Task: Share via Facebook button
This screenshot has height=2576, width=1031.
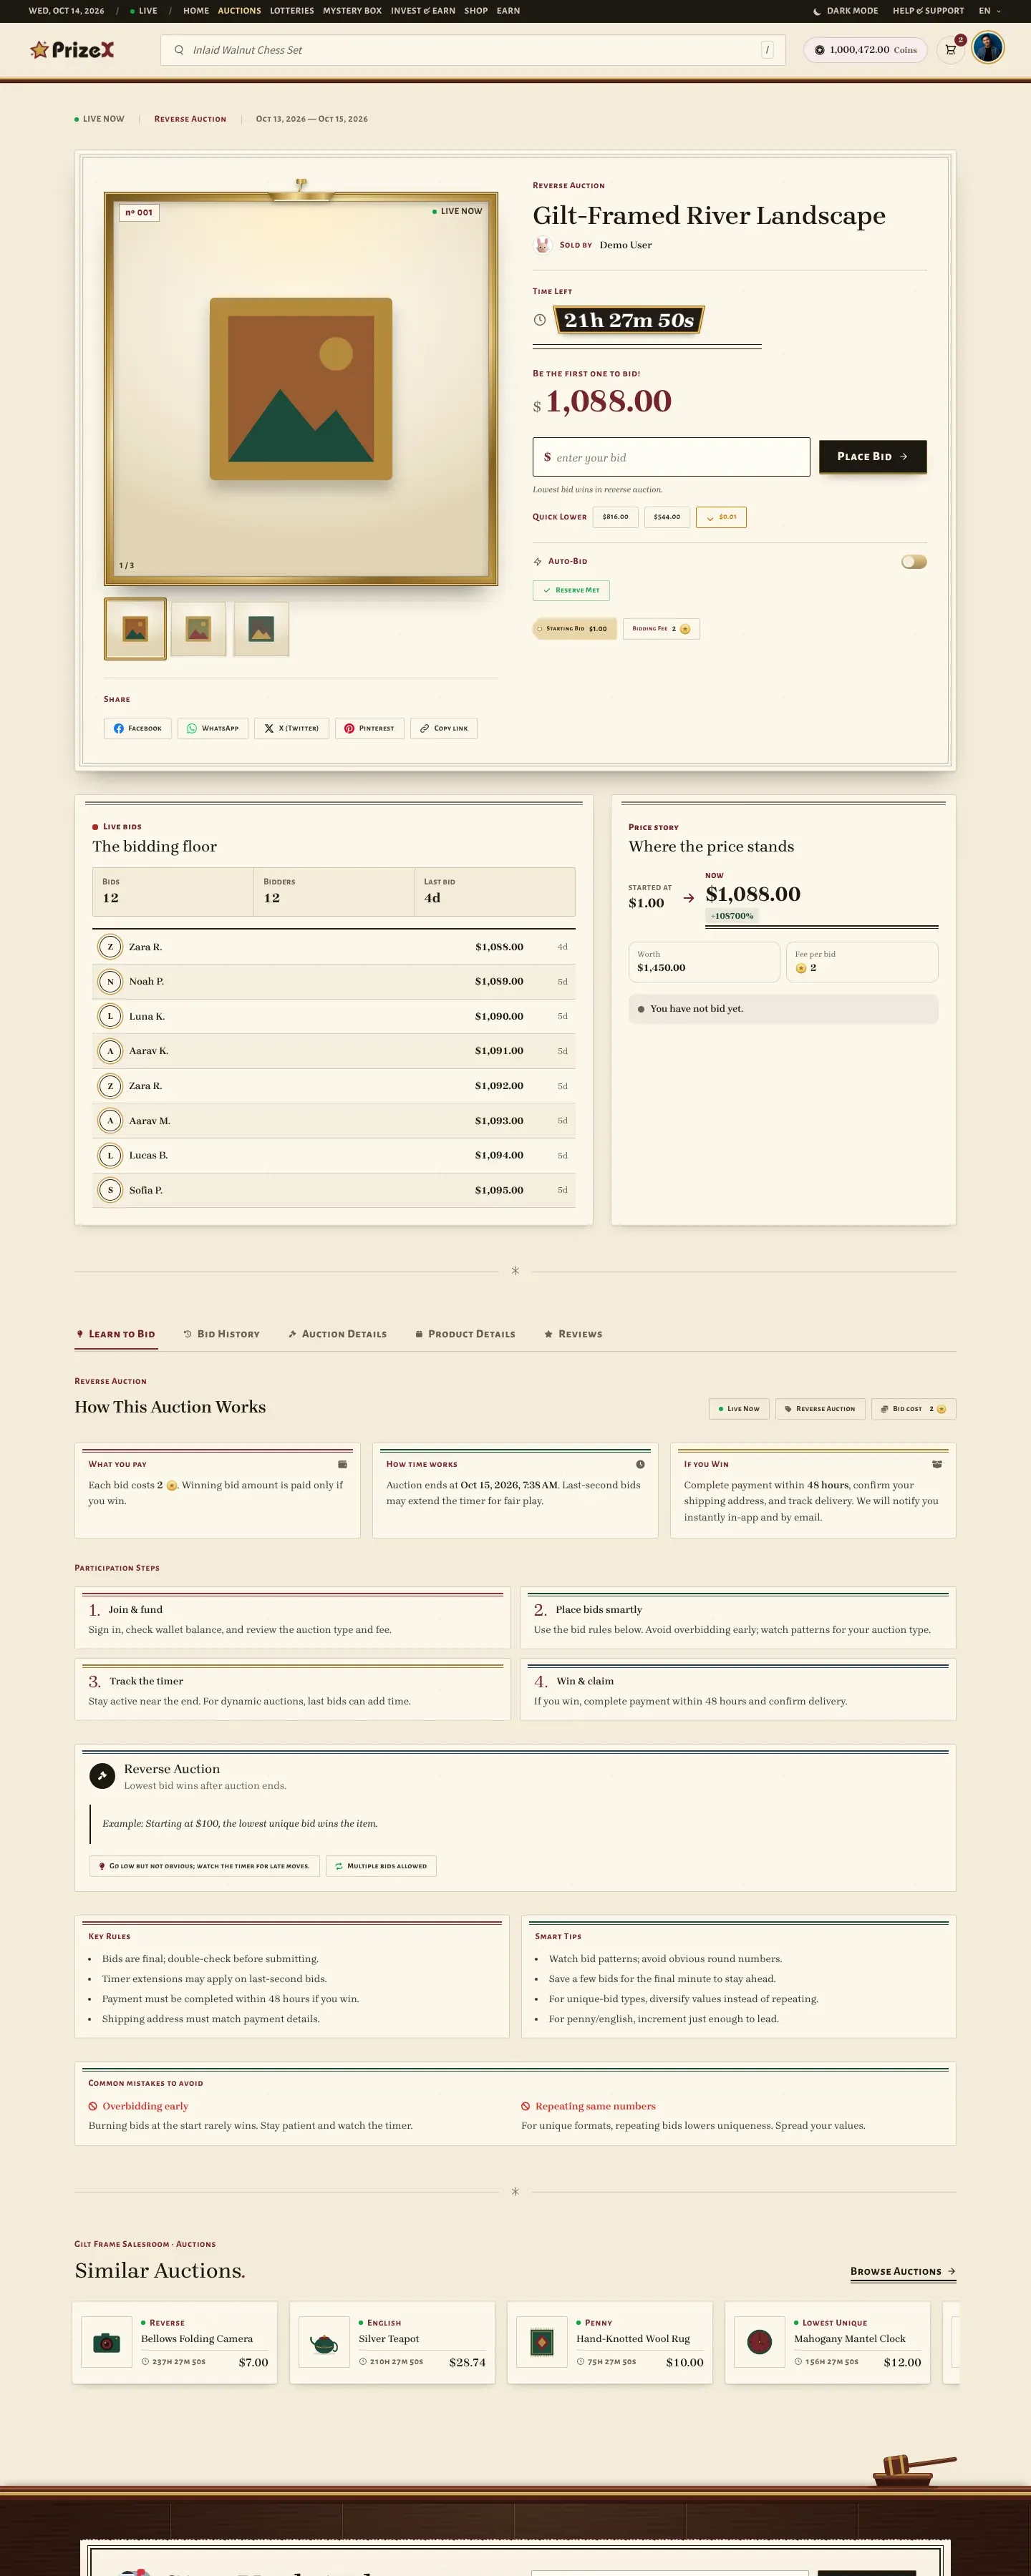Action: [x=137, y=728]
